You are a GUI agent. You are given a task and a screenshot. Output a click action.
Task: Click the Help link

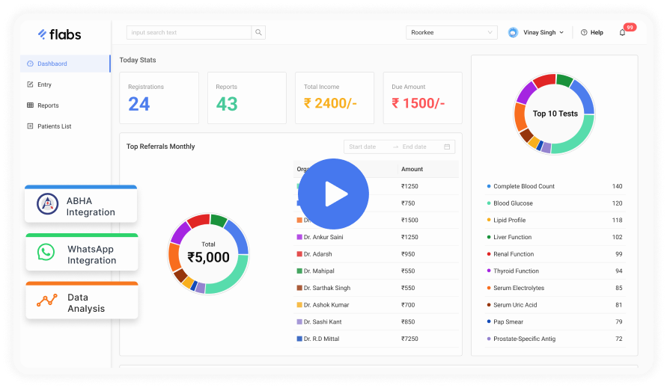[596, 33]
